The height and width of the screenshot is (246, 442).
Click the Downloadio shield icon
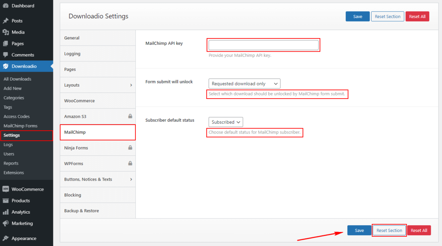click(6, 66)
